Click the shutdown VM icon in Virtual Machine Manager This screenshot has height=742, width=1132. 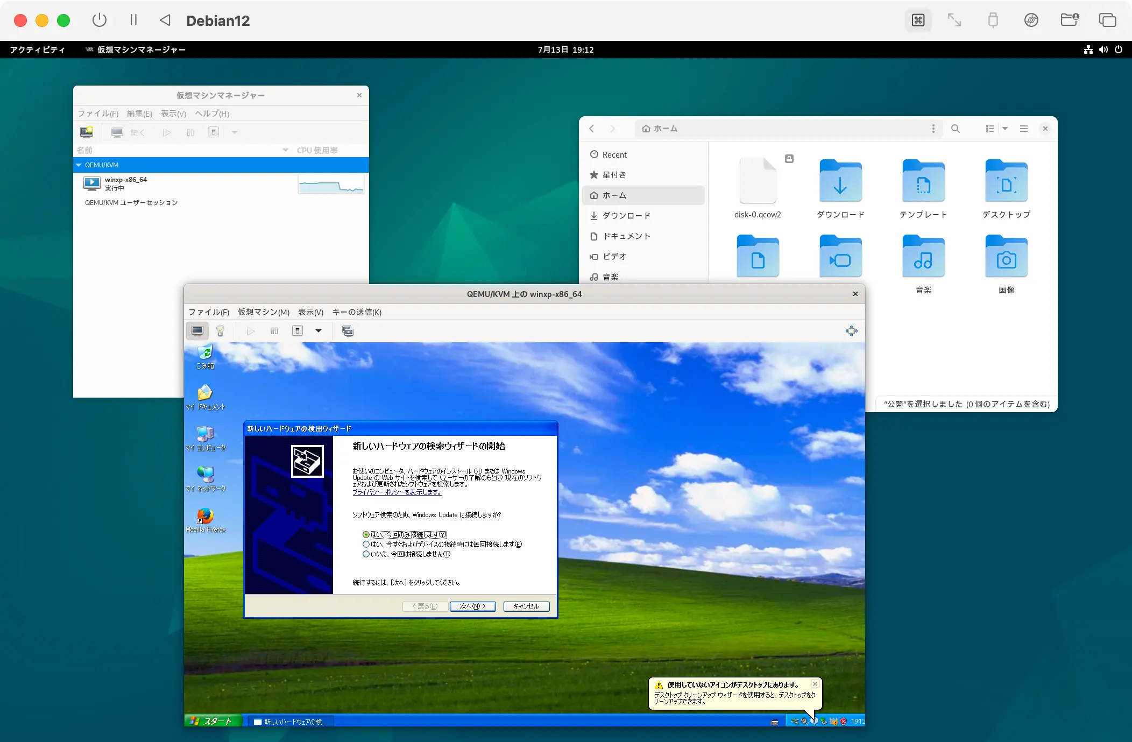[214, 132]
